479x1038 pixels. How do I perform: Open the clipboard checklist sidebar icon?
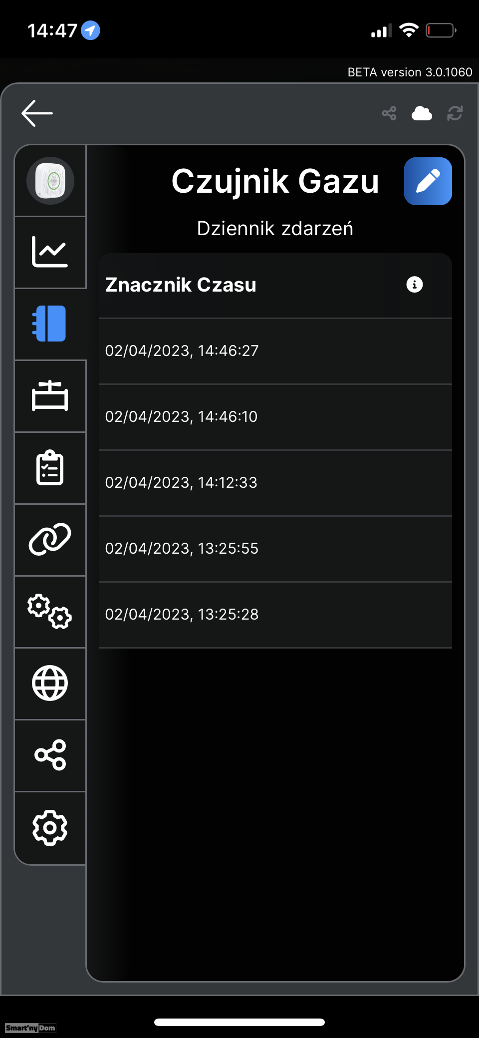click(50, 468)
